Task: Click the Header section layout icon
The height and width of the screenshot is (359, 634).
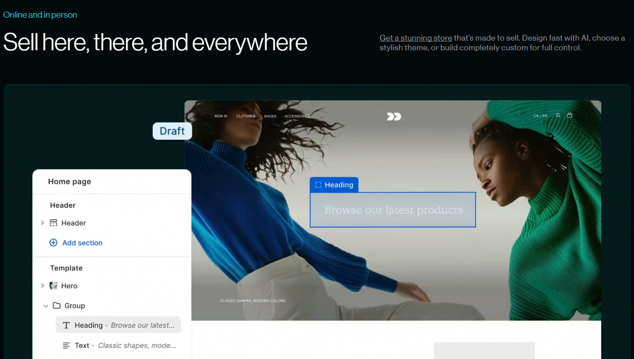Action: 53,223
